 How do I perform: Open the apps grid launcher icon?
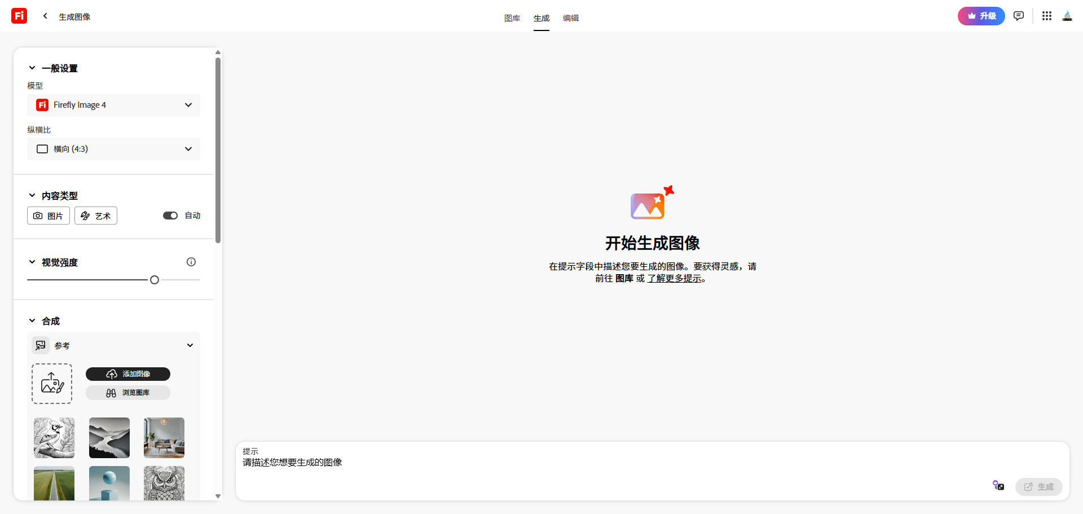pos(1047,16)
